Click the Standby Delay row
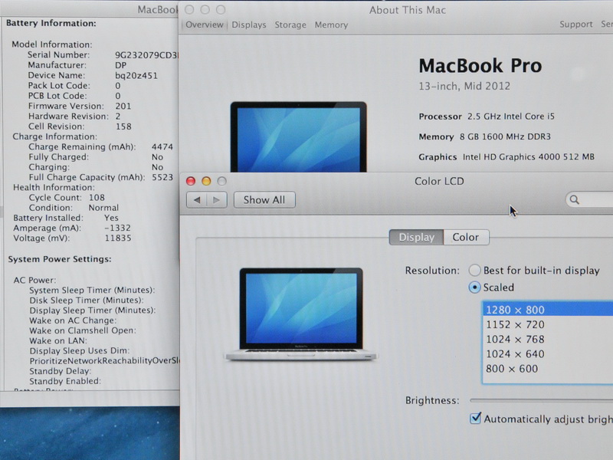This screenshot has width=613, height=460. click(x=61, y=371)
